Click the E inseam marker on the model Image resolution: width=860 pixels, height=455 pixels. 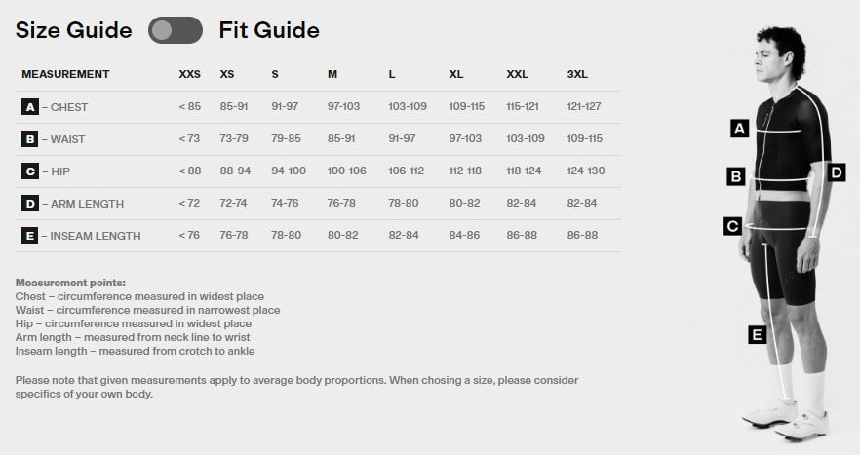756,335
